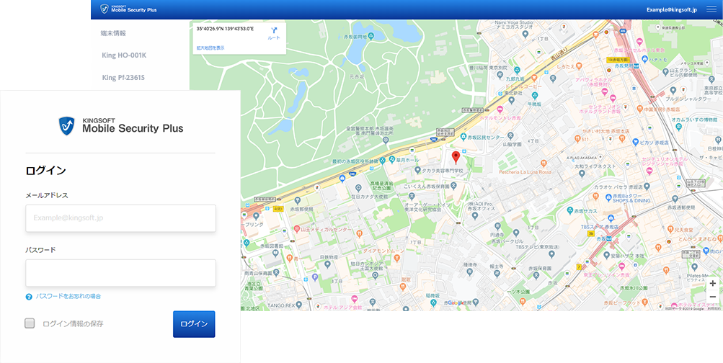The image size is (723, 363).
Task: Click the Example@kingsoft.jp account in the header
Action: click(672, 9)
